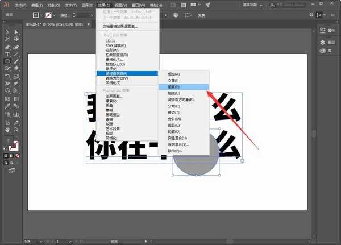Select the Shape Builder tool

pyautogui.click(x=7, y=91)
